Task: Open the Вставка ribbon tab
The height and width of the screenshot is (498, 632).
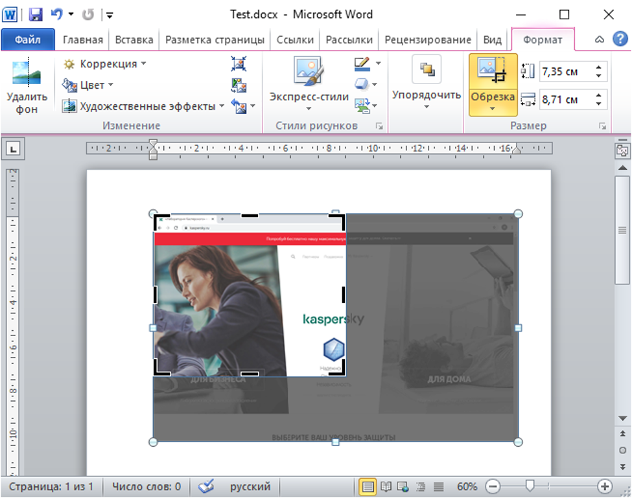Action: tap(134, 40)
